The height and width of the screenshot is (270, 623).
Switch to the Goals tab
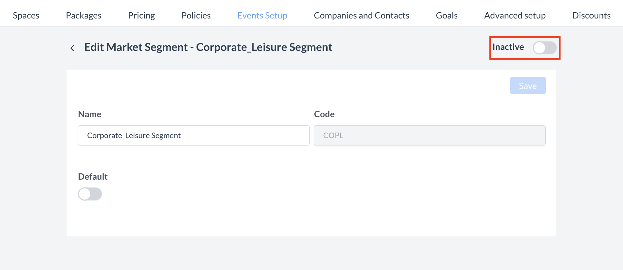click(446, 15)
